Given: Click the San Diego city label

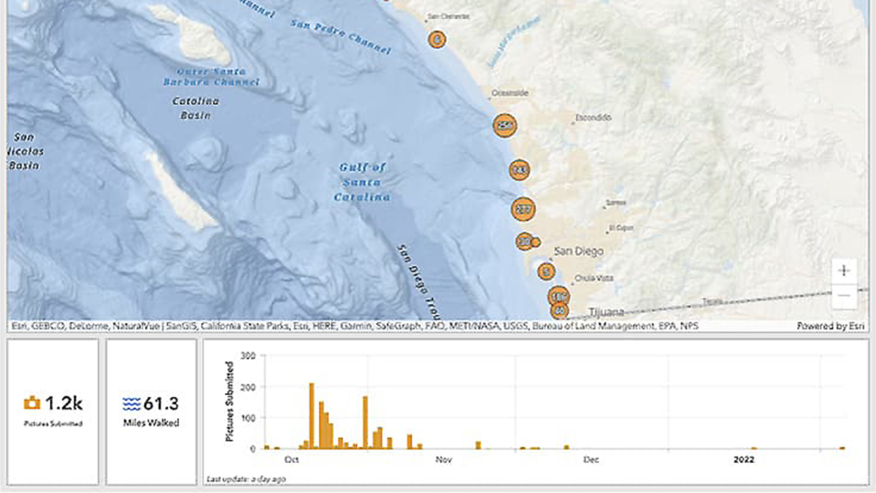Looking at the screenshot, I should [579, 252].
